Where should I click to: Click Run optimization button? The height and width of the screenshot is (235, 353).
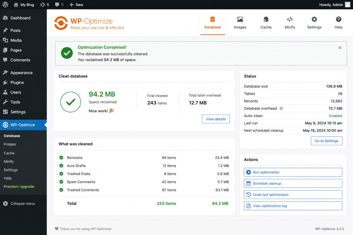293,172
